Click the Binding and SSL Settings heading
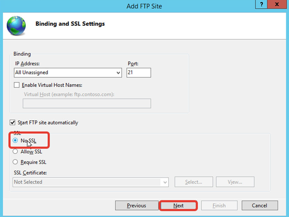Viewport: 289px width, 217px height. (x=70, y=24)
